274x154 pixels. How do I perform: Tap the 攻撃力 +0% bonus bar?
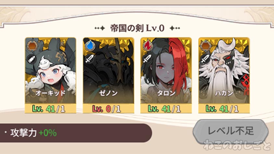click(x=75, y=133)
